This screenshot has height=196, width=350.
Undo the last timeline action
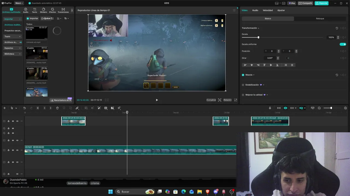(24, 108)
